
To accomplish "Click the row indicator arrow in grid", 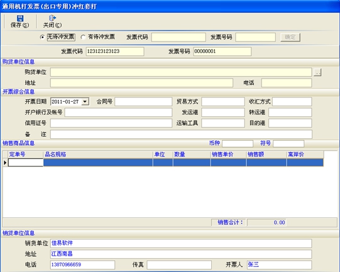I will (x=5, y=163).
